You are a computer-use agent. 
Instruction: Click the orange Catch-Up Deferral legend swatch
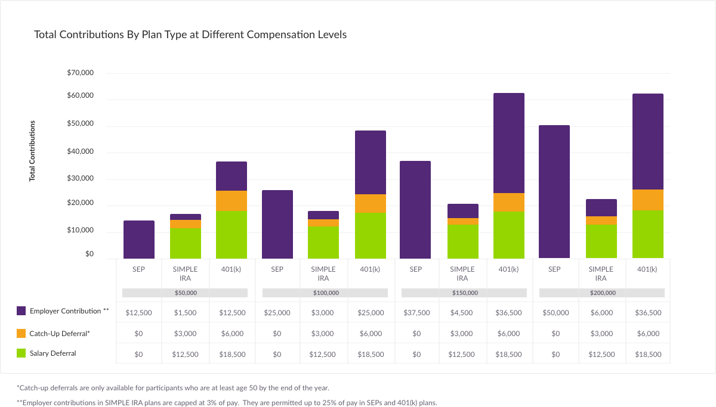(21, 334)
